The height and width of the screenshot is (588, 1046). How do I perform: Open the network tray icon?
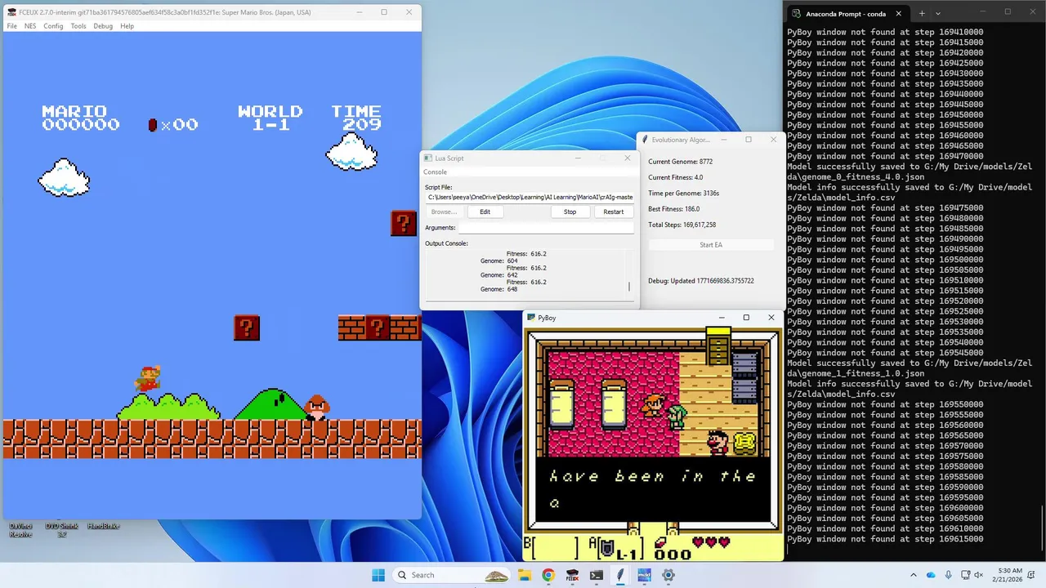965,575
